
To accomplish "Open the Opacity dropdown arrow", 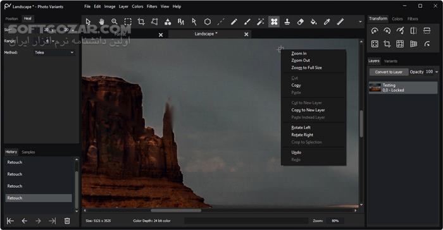I will tap(437, 72).
